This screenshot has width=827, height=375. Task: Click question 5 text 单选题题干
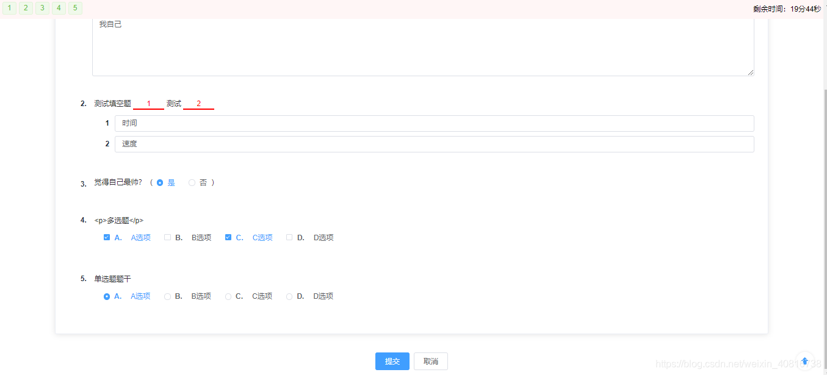112,279
